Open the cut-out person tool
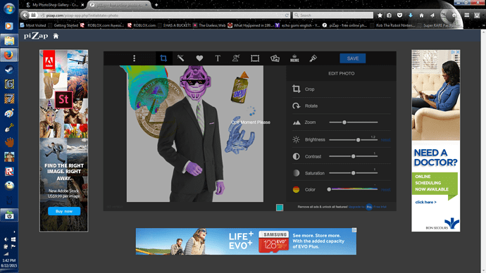Screen dimensions: 486x273 236,58
